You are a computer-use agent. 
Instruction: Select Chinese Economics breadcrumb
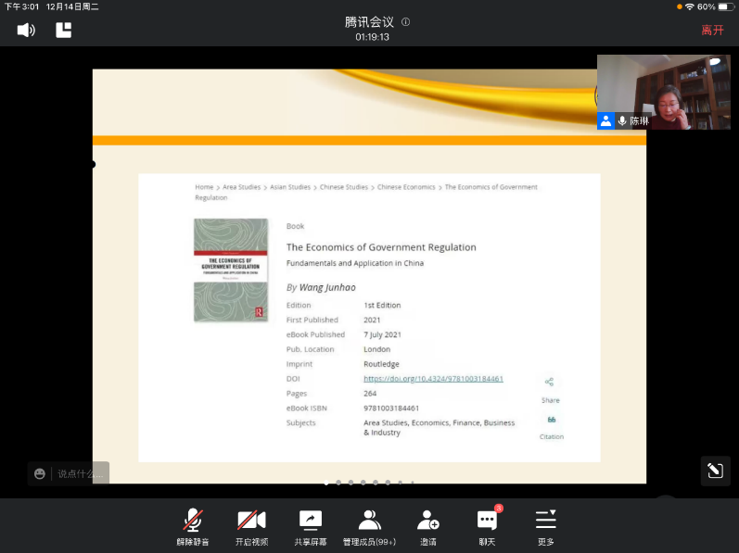406,187
